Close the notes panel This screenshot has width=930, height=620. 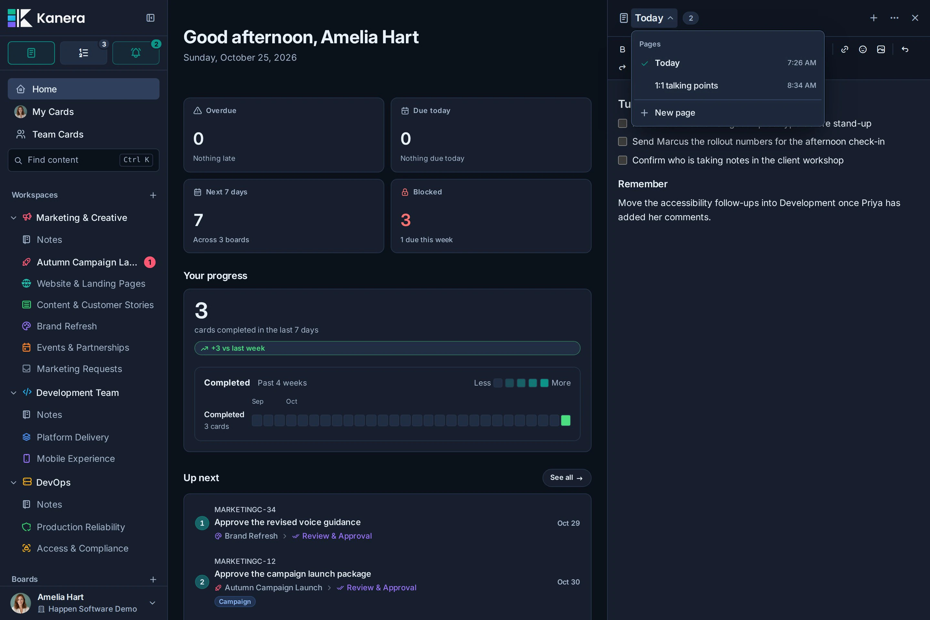tap(915, 18)
